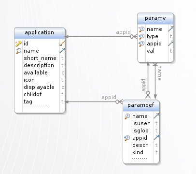Expand hidden columns dashes in paramdef table
The image size is (196, 174).
click(x=140, y=159)
